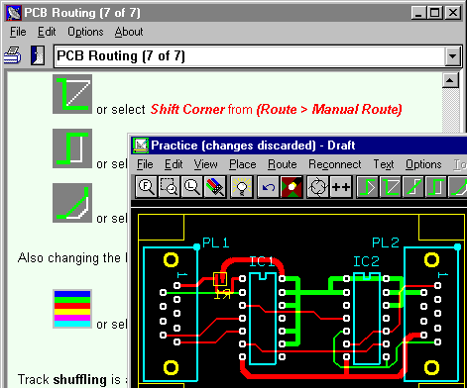Open the Reconnect menu
467x388 pixels.
tap(334, 164)
